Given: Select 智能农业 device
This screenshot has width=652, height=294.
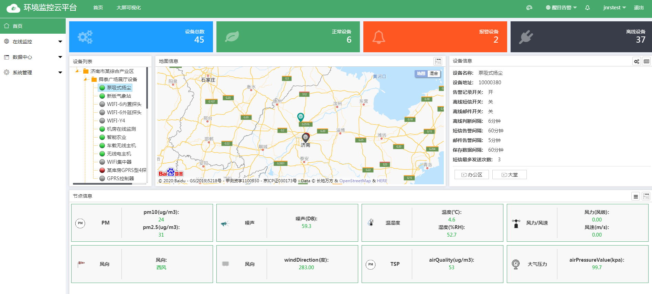Looking at the screenshot, I should (x=113, y=137).
